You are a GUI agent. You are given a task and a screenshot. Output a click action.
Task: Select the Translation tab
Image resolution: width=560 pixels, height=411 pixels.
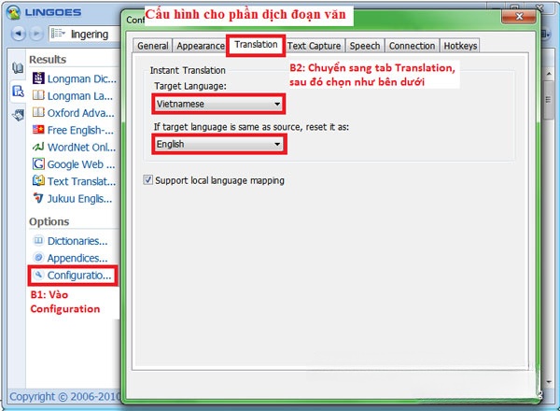tap(256, 45)
